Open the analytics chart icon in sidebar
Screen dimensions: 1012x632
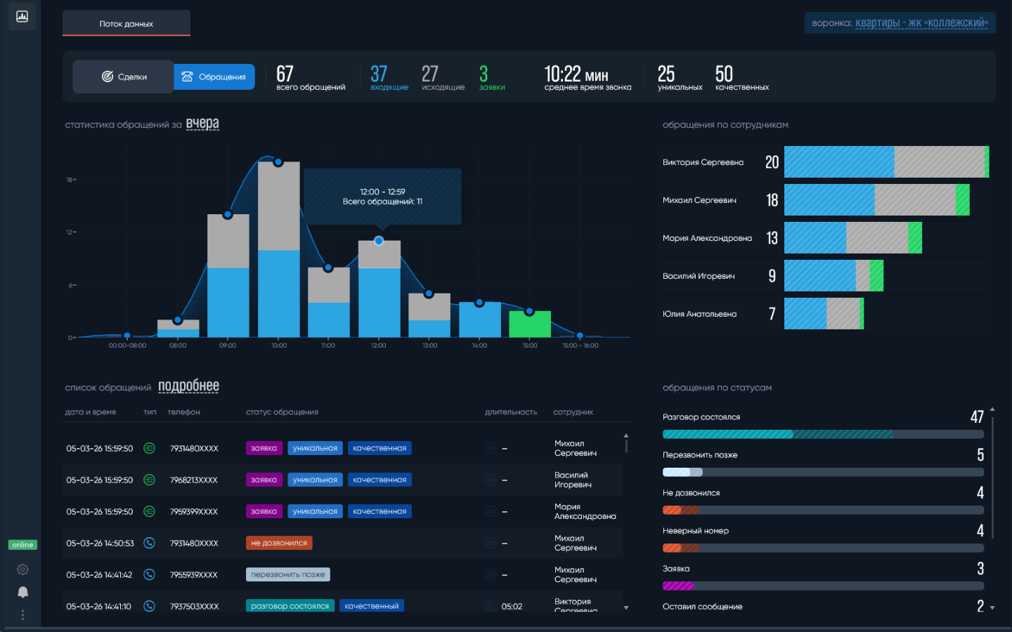tap(22, 16)
